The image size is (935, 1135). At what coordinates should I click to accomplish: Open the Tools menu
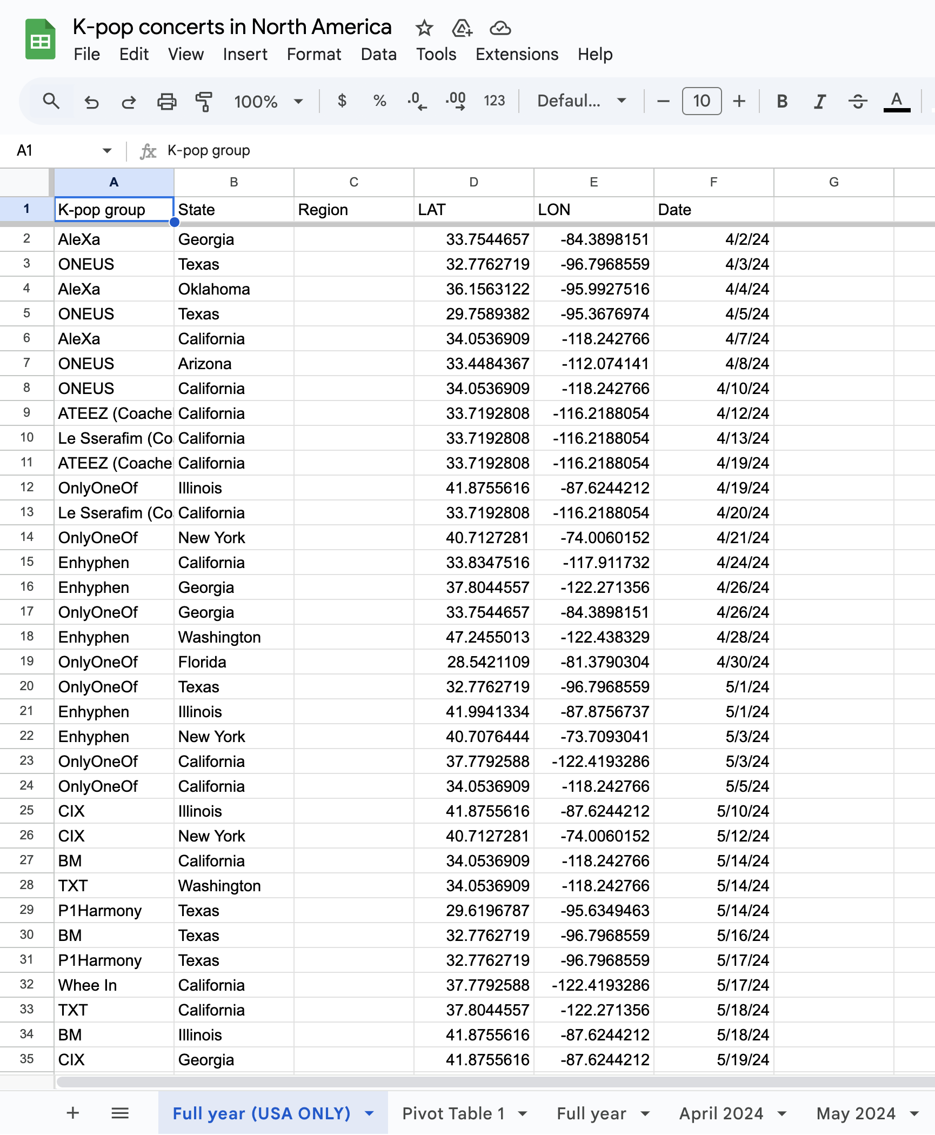coord(436,54)
